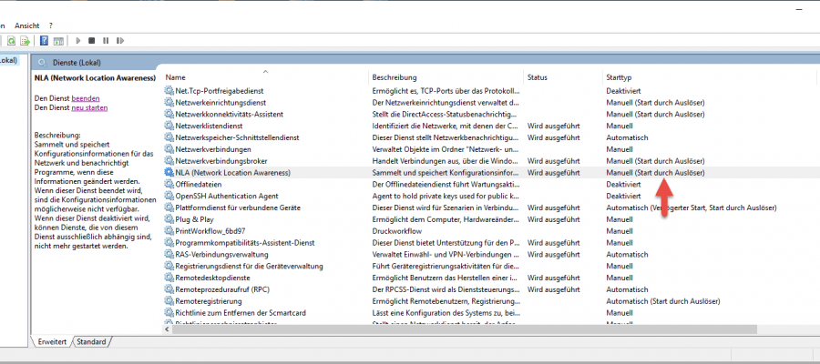
Task: Sort by the Name column header
Action: [x=175, y=77]
